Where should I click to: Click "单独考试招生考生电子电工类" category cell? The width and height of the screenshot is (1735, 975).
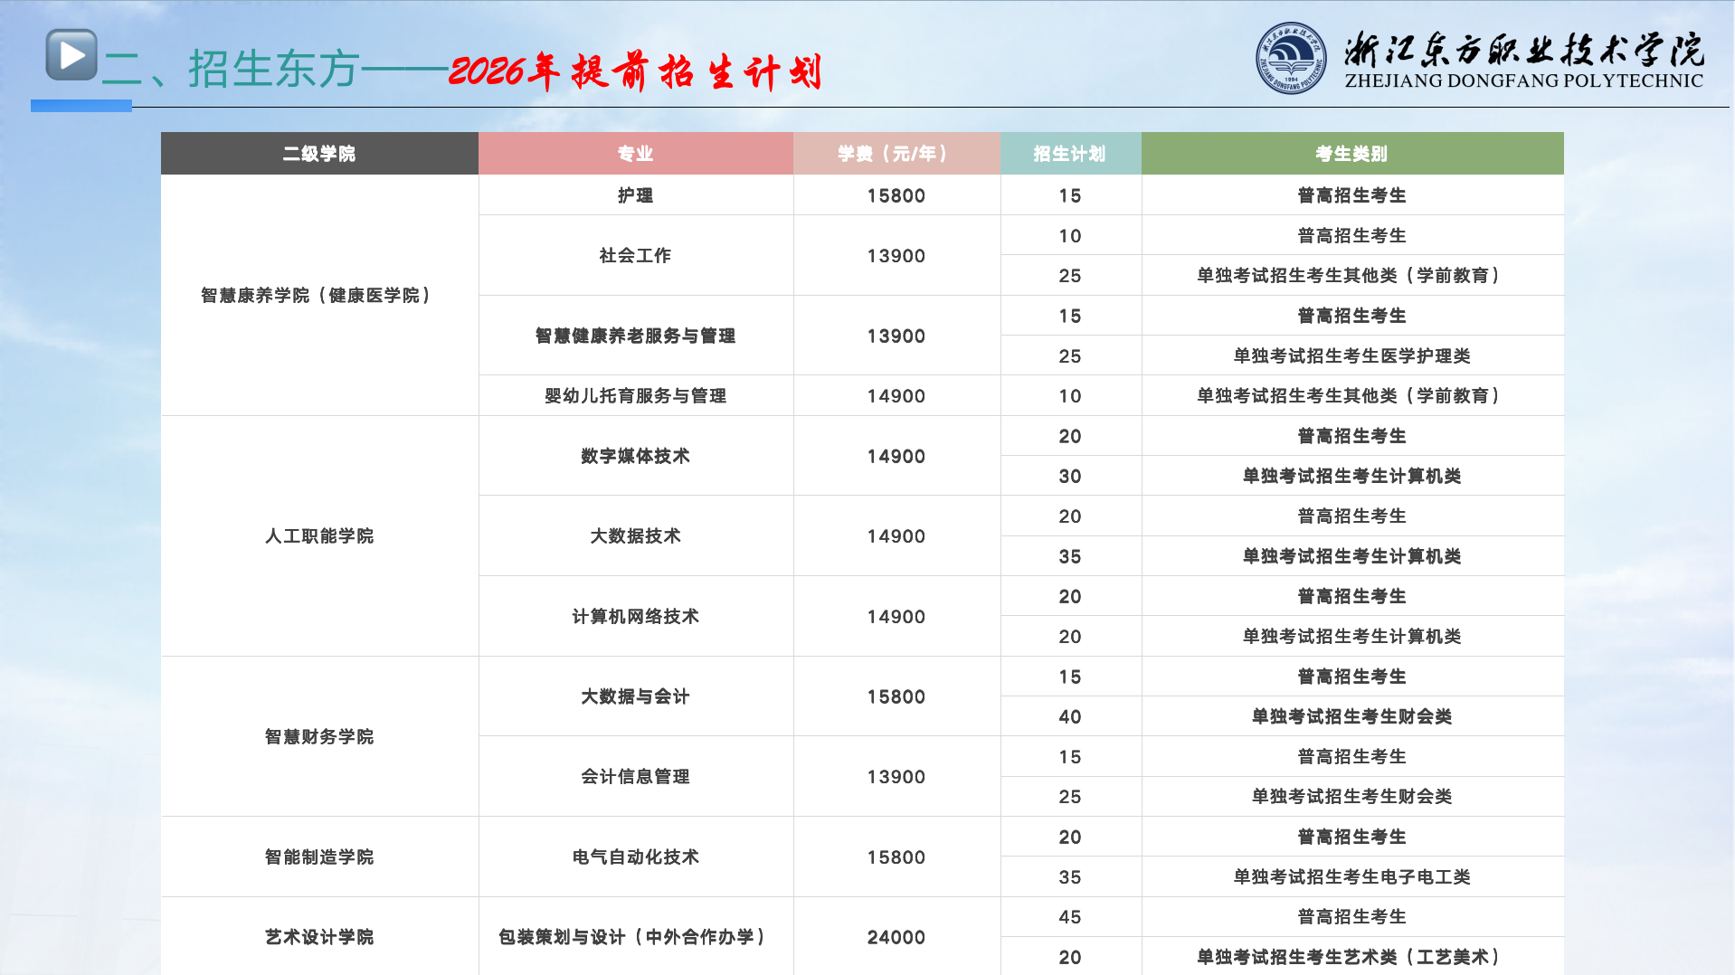[x=1352, y=876]
